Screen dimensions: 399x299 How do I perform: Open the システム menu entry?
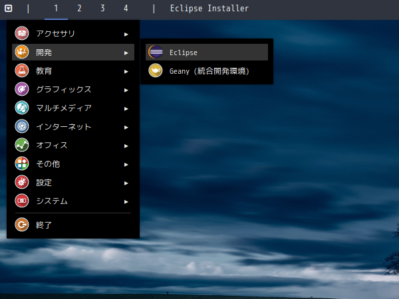tap(73, 201)
